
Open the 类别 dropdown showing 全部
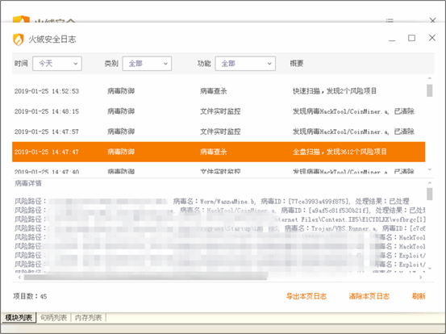147,64
